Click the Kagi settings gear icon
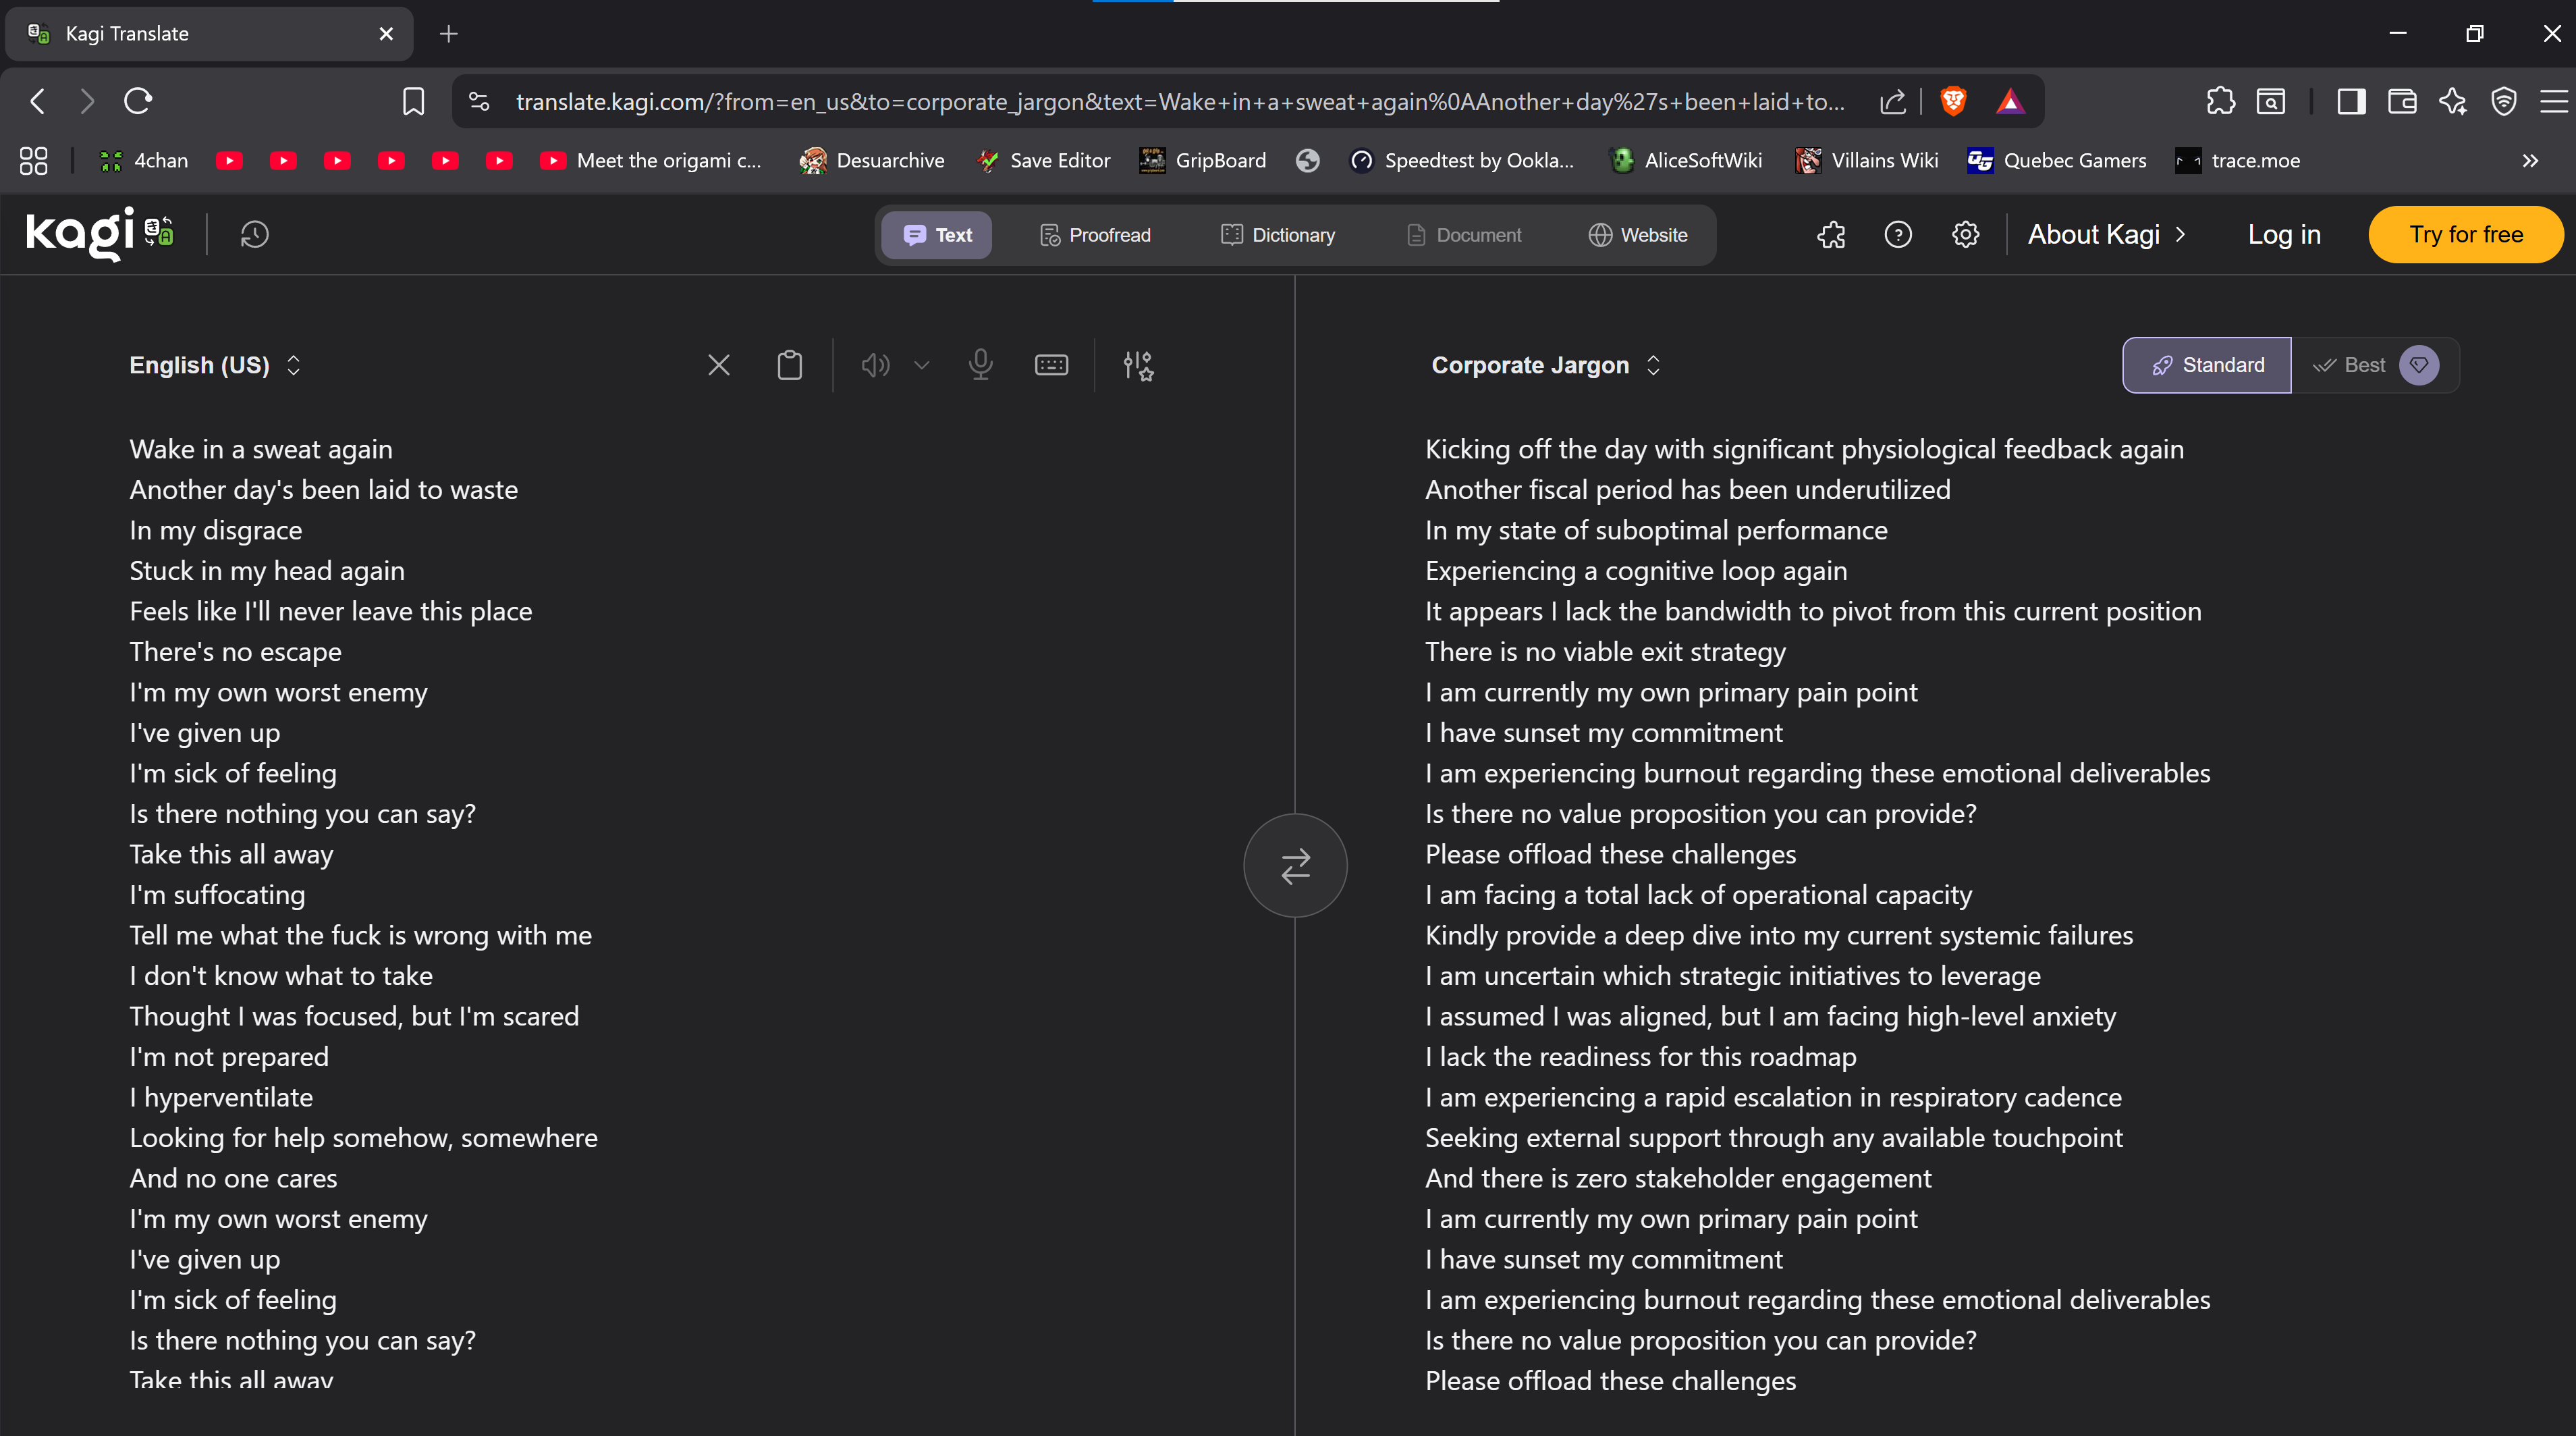The image size is (2576, 1436). coord(1965,234)
